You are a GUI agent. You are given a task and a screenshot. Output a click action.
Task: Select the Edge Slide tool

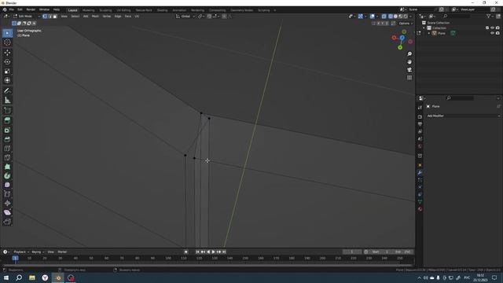[7, 194]
